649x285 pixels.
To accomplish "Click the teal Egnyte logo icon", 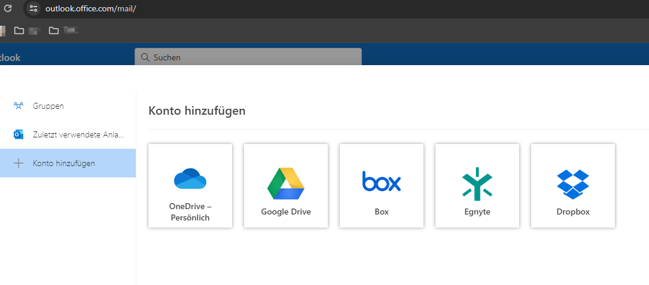I will tap(477, 183).
